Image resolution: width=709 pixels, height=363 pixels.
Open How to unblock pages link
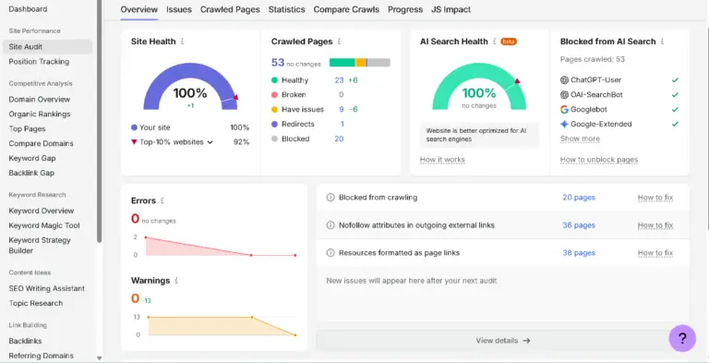(x=599, y=160)
